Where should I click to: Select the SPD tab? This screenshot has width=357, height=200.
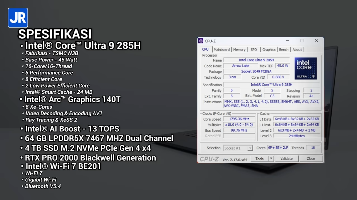[254, 49]
